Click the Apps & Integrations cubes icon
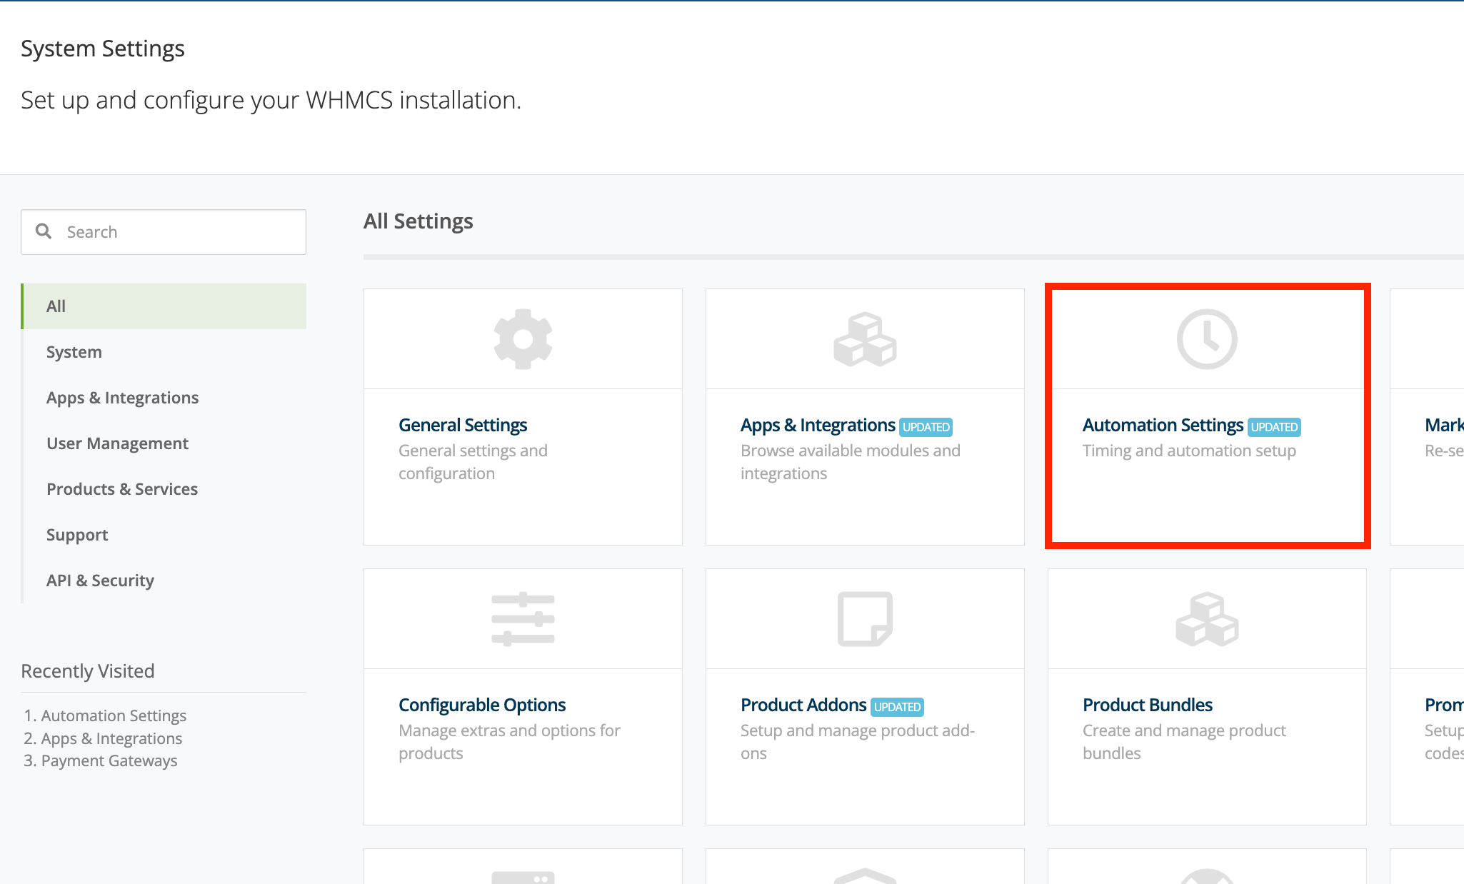Screen dimensions: 1464x884 coord(865,339)
